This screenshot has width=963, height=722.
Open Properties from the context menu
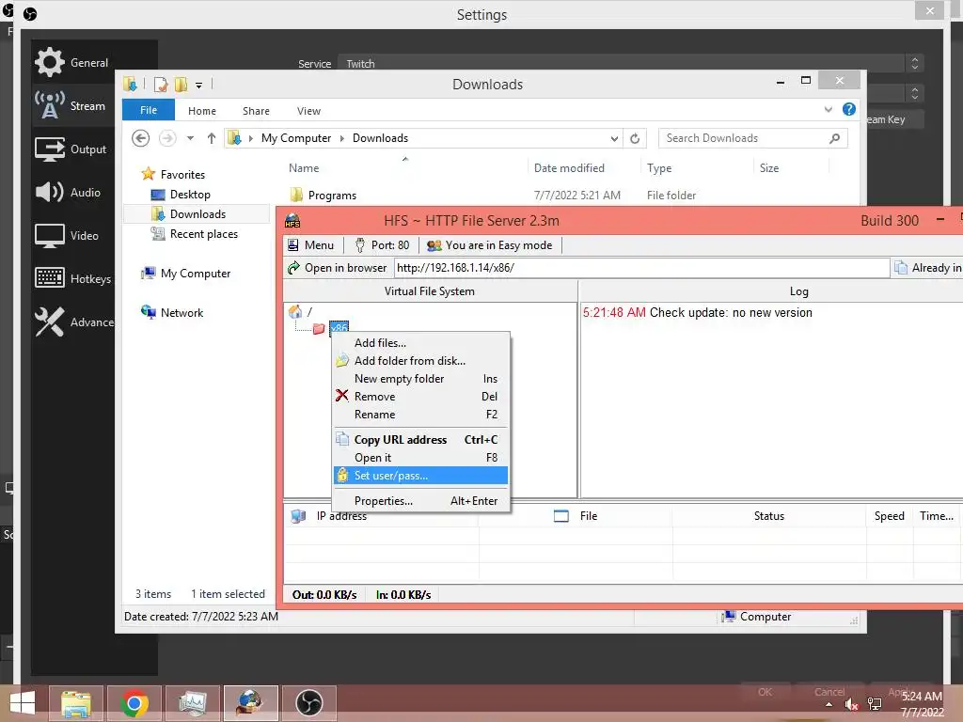[420, 500]
